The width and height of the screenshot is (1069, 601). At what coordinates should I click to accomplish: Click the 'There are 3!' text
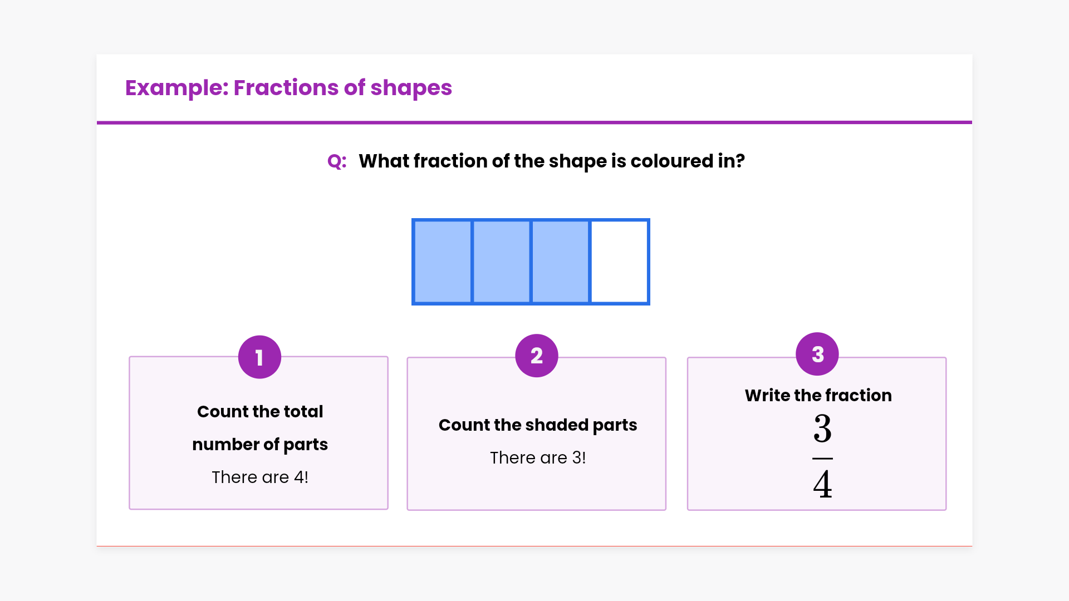(x=538, y=458)
